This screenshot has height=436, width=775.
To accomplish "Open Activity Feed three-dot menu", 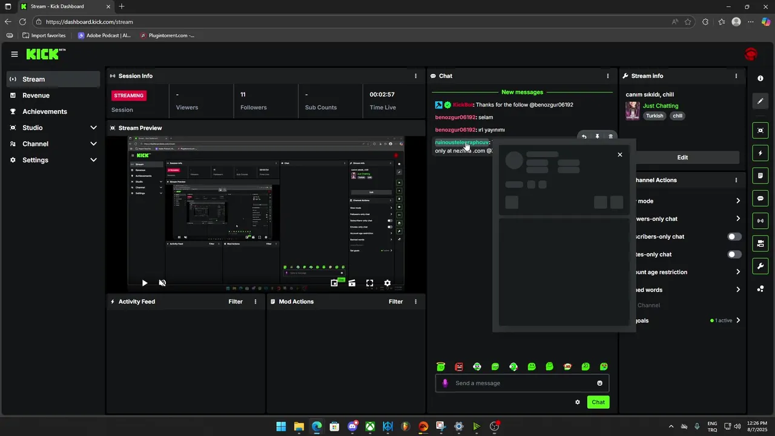I will click(x=256, y=302).
